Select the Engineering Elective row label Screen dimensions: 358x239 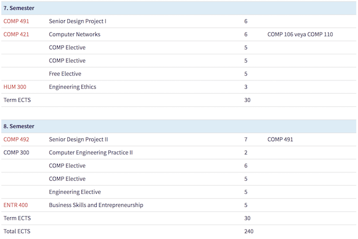click(x=74, y=192)
